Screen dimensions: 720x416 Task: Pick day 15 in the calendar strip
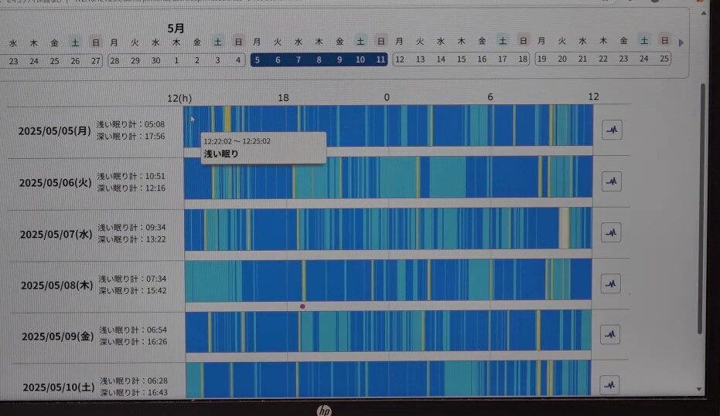(462, 59)
